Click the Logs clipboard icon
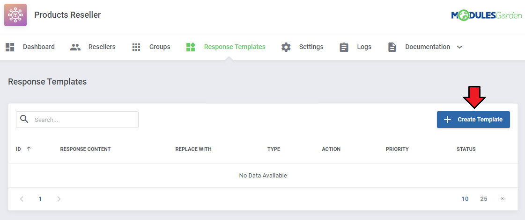 pos(344,47)
